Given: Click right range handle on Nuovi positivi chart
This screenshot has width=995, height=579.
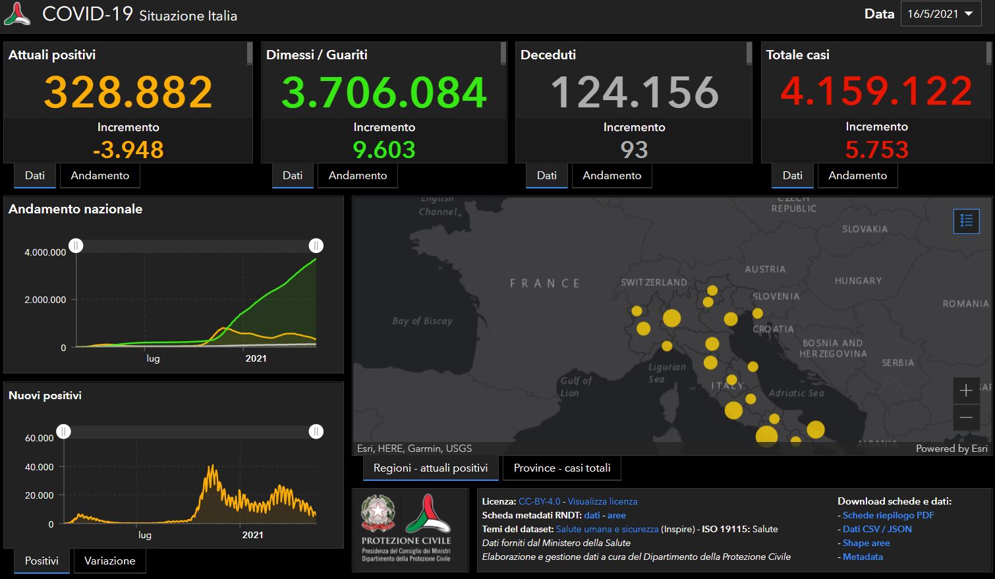Looking at the screenshot, I should (x=316, y=431).
